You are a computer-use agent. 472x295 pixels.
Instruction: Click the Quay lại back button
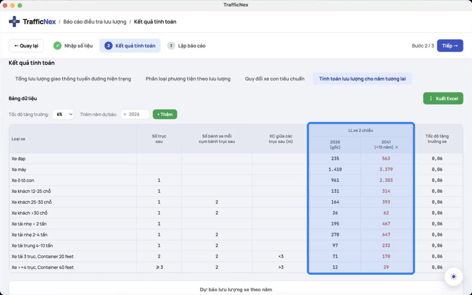click(26, 46)
